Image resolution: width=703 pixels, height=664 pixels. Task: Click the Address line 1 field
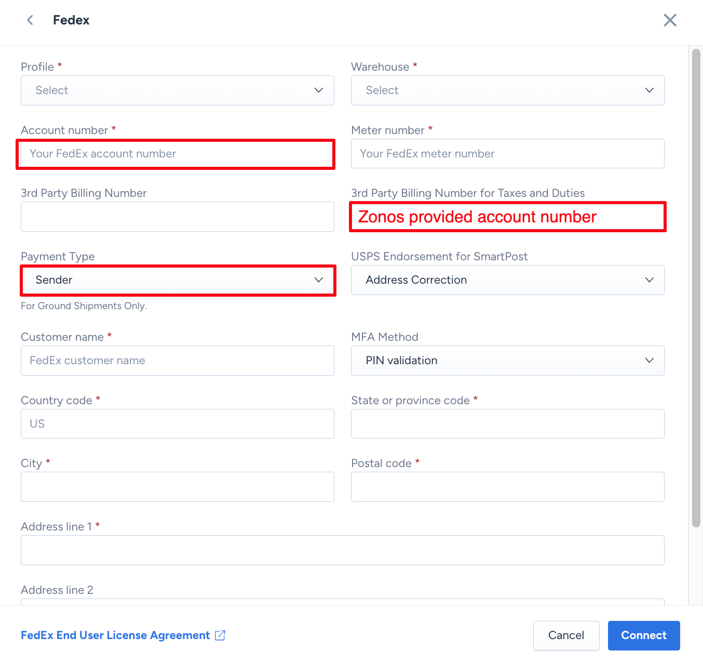(x=342, y=550)
